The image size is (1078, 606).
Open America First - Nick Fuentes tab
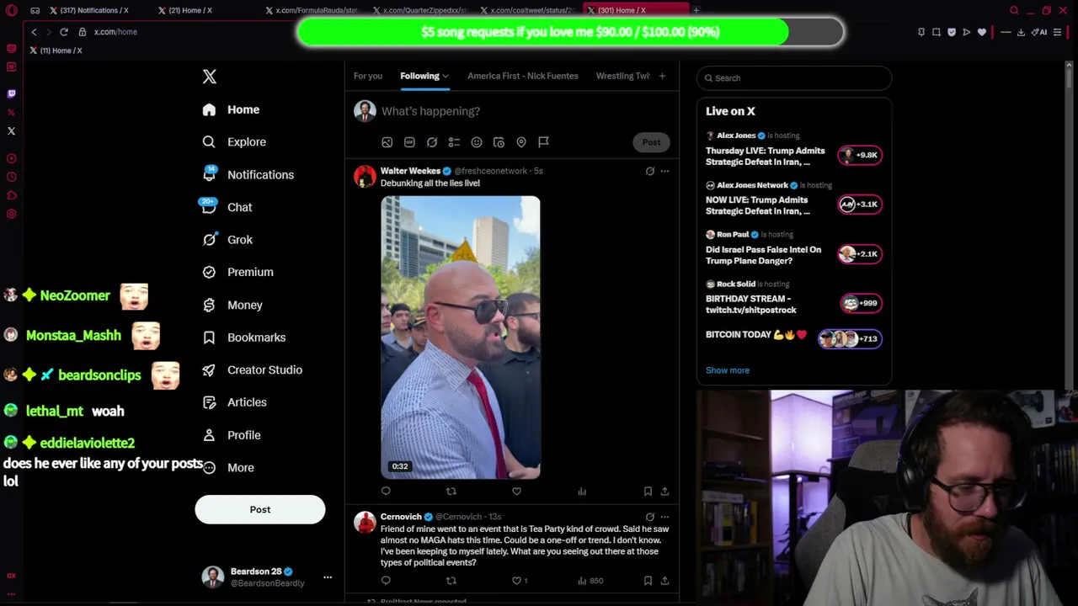click(523, 77)
